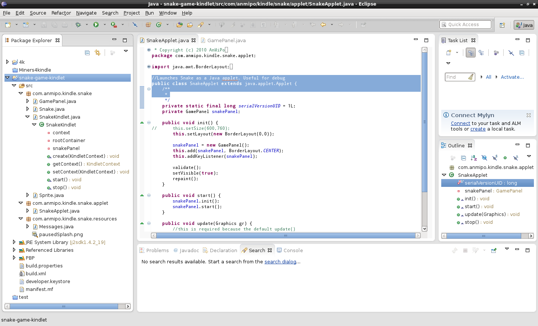The width and height of the screenshot is (538, 326).
Task: Click the New Task icon in Task List
Action: pos(449,53)
